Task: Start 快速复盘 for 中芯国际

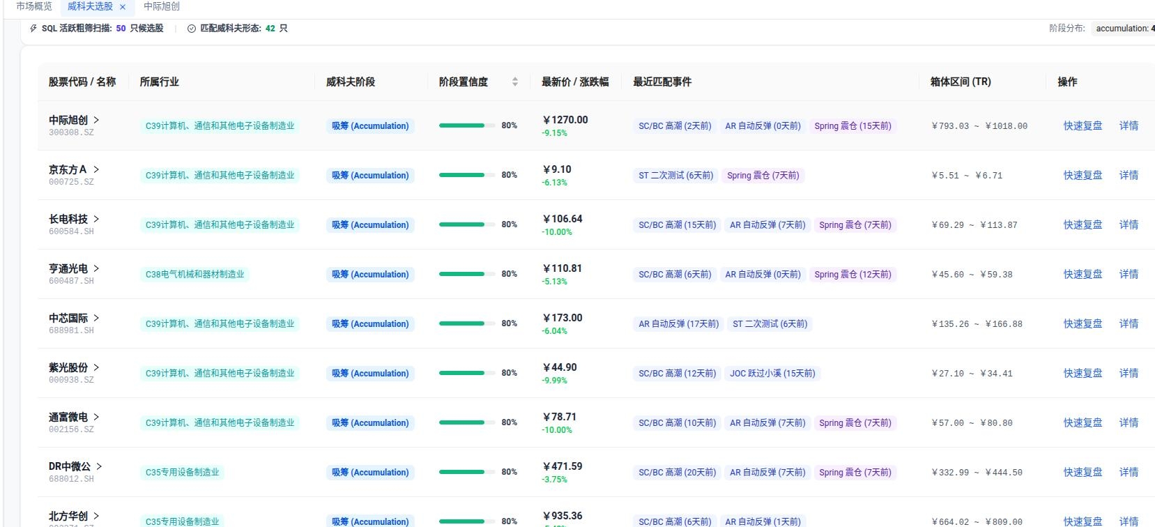Action: [1083, 324]
